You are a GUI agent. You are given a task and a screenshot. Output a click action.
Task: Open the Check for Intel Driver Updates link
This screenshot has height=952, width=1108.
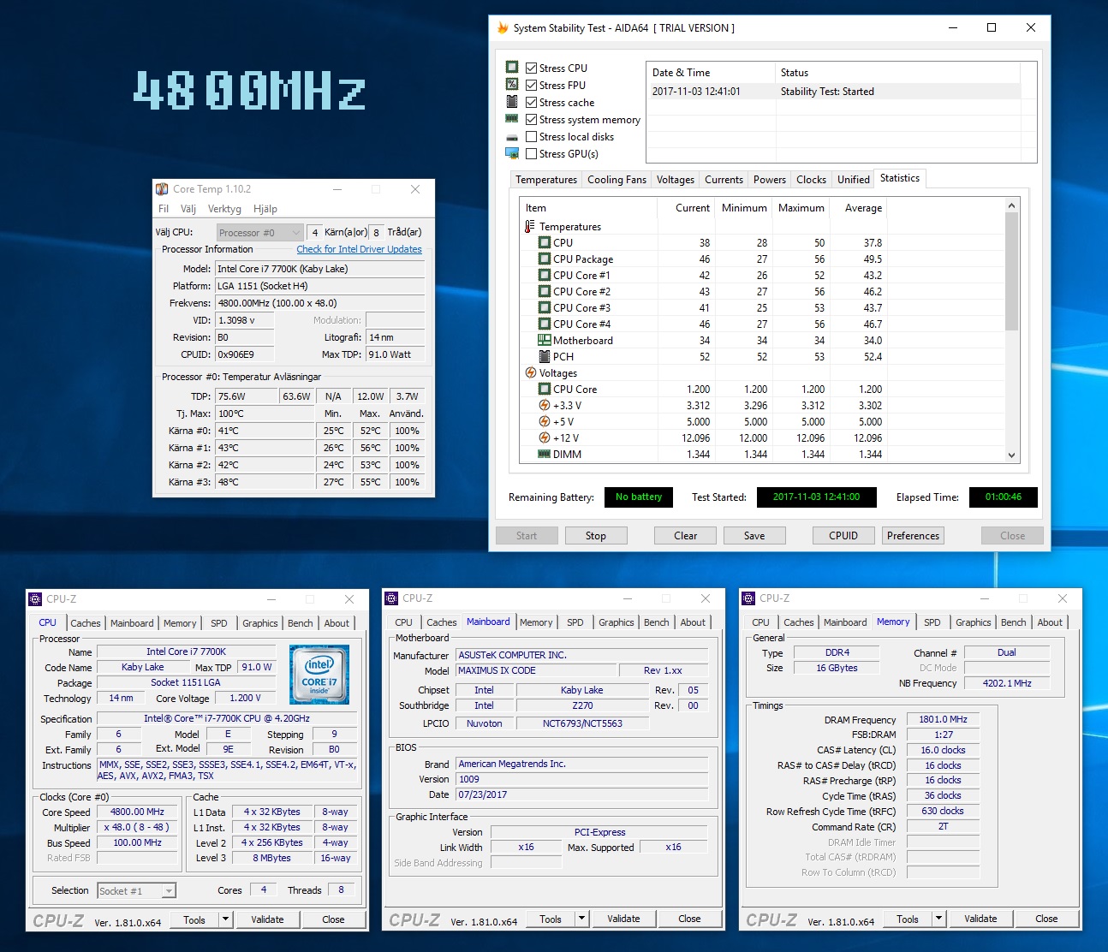[x=359, y=249]
